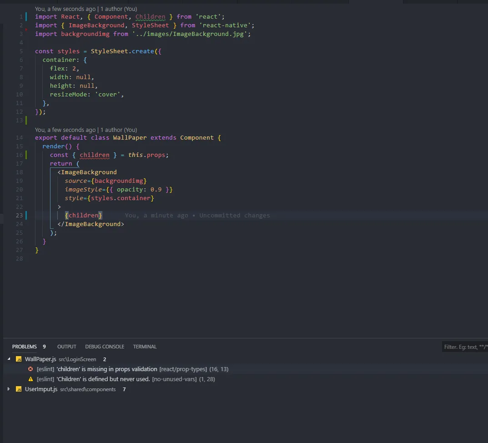Click the underlined 'Children' import on line 1
488x443 pixels.
pyautogui.click(x=151, y=17)
